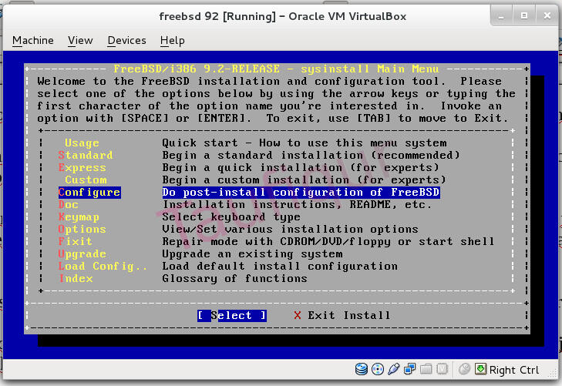The image size is (562, 386).
Task: Click the Right Ctrl host key label
Action: tap(514, 370)
